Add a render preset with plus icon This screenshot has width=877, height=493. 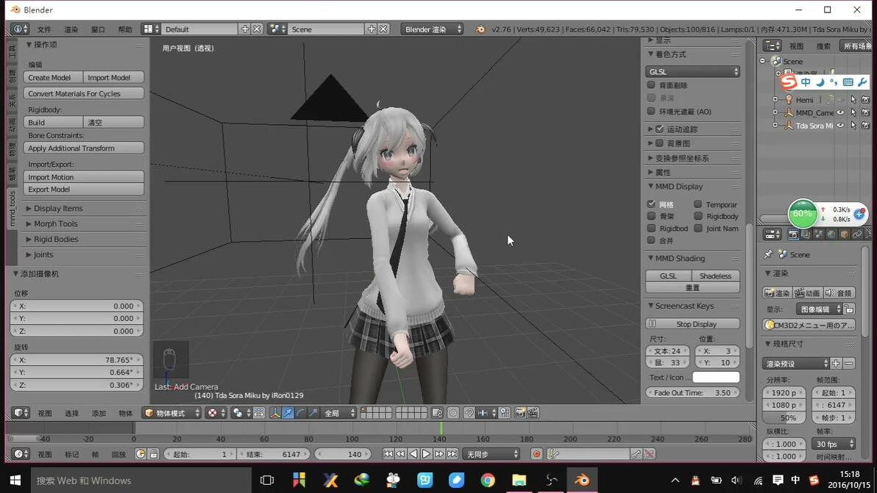836,364
